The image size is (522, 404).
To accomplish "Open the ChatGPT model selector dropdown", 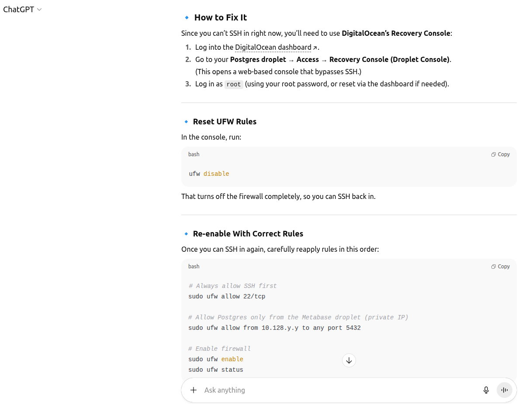I will [x=22, y=10].
